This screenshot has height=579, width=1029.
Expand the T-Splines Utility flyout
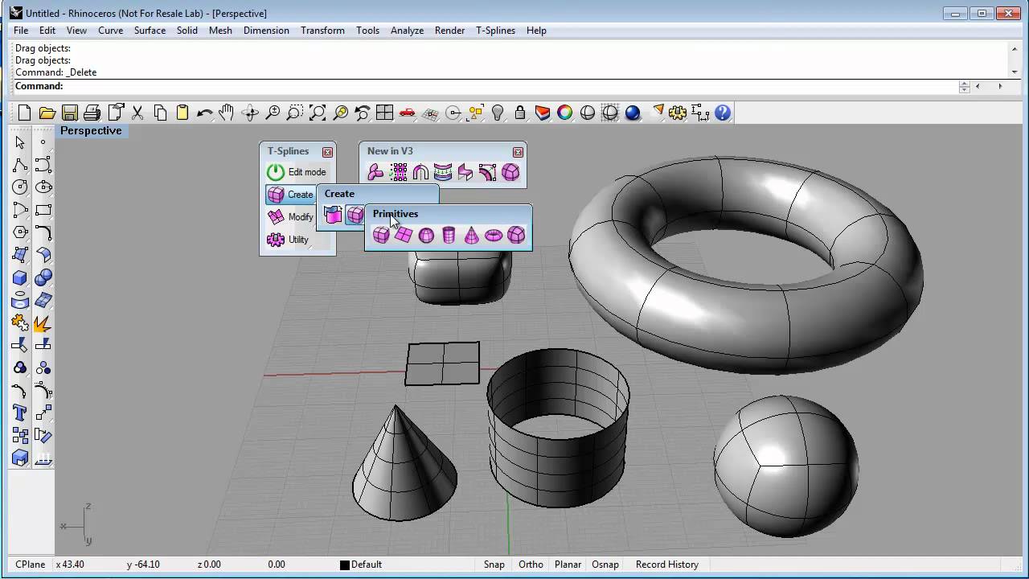(288, 240)
